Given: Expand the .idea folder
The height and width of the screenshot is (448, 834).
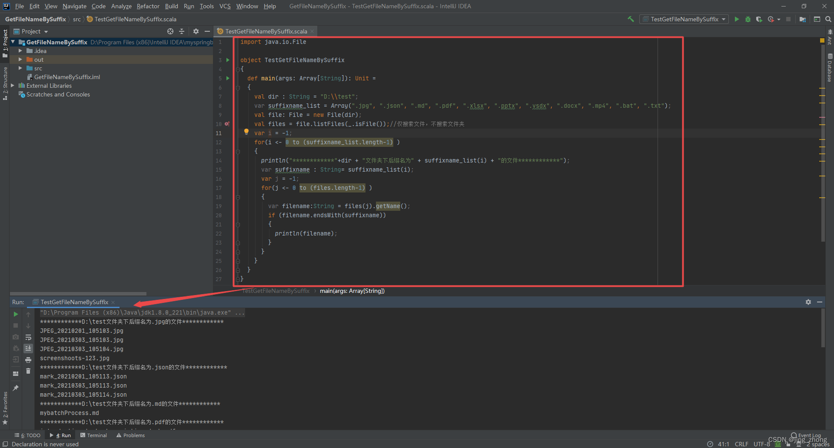Looking at the screenshot, I should (x=20, y=51).
